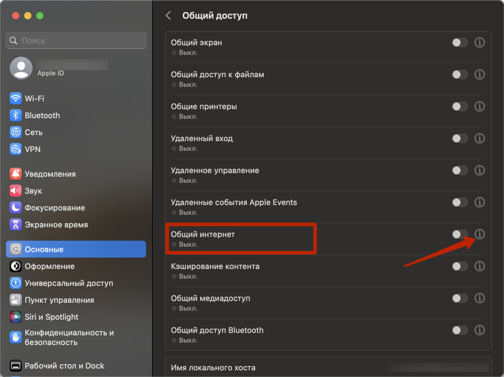Click the Оформление appearance icon

click(x=16, y=266)
